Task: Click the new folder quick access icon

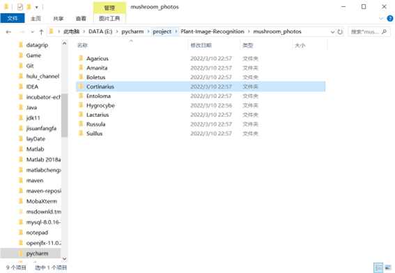Action: pos(29,7)
